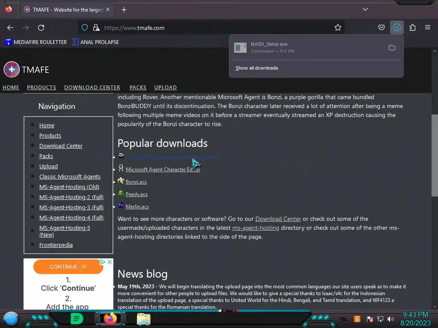Open MS-Agent-Hosting (Old) link

69,187
